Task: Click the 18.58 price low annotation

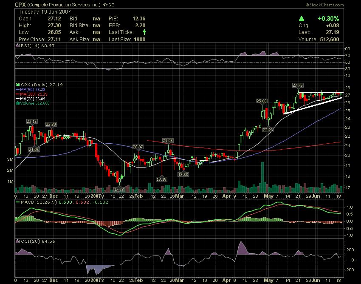Action: (183, 174)
